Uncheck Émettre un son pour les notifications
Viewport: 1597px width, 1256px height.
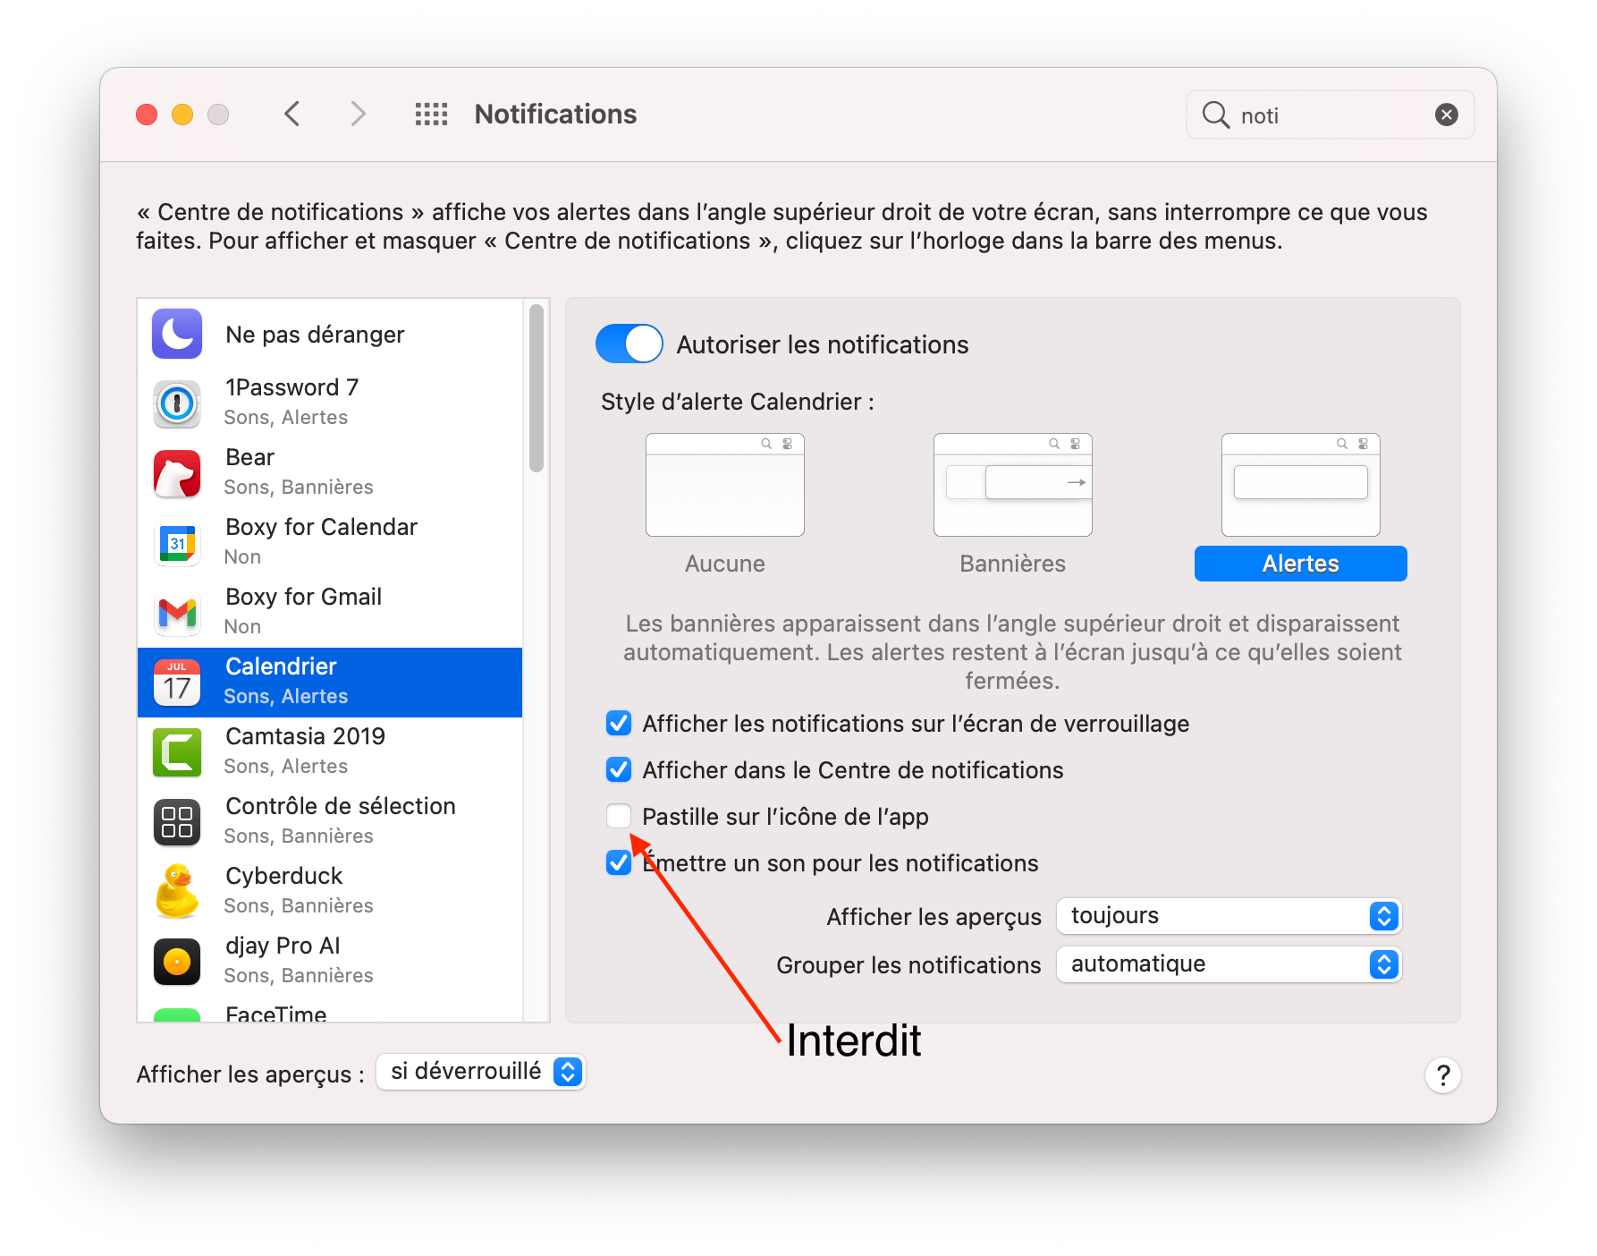pyautogui.click(x=619, y=862)
